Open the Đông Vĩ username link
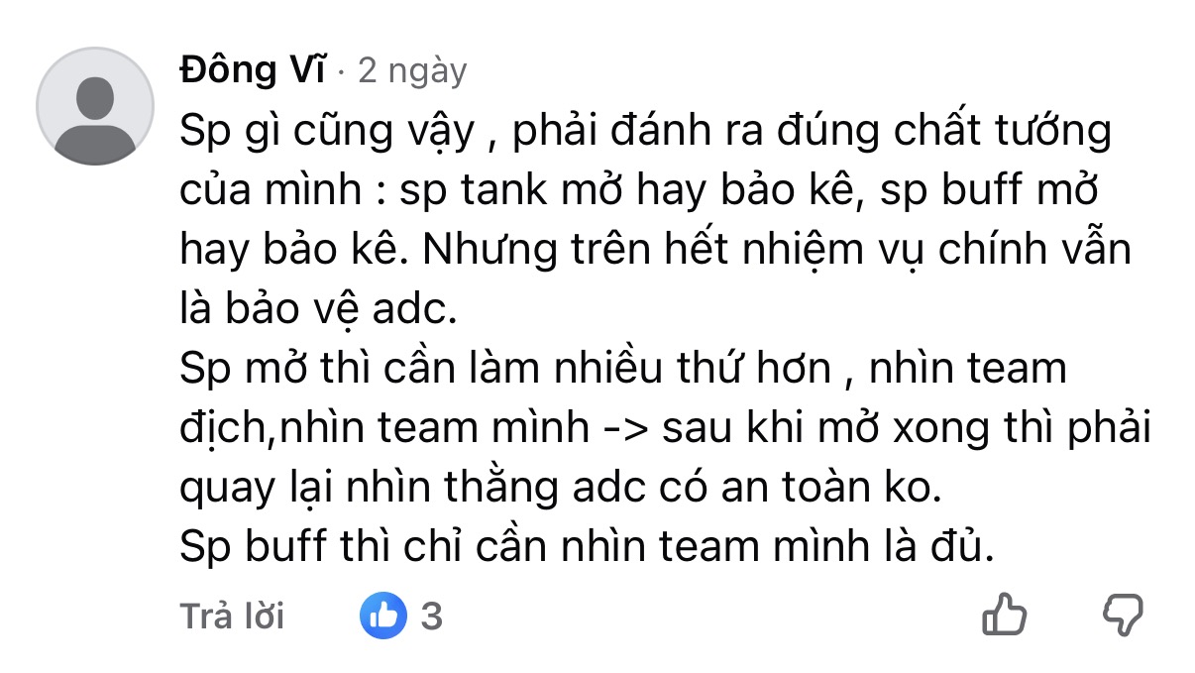The height and width of the screenshot is (673, 1195). coord(255,70)
